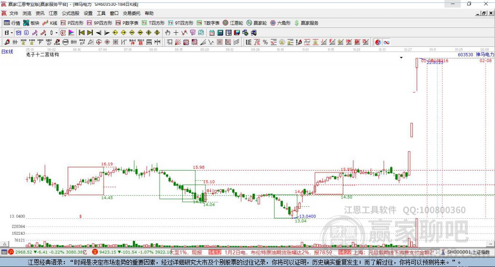Viewport: 495px width, 267px height.
Task: Jump to first bar icon
Action: click(x=81, y=33)
